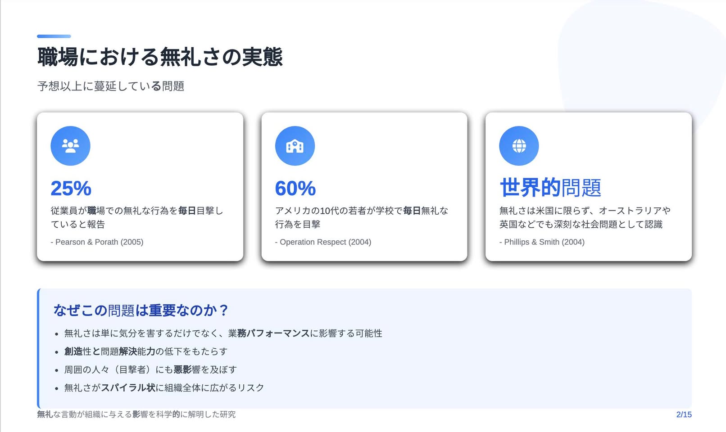Click the slide title 職場における無礼さの実態
726x432 pixels.
(160, 57)
